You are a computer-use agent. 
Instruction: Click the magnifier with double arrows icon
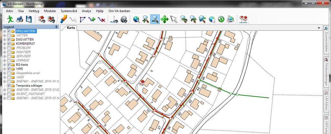[x=202, y=20]
